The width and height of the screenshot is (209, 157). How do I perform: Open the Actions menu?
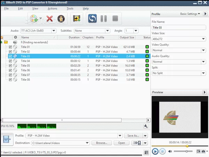(52, 8)
